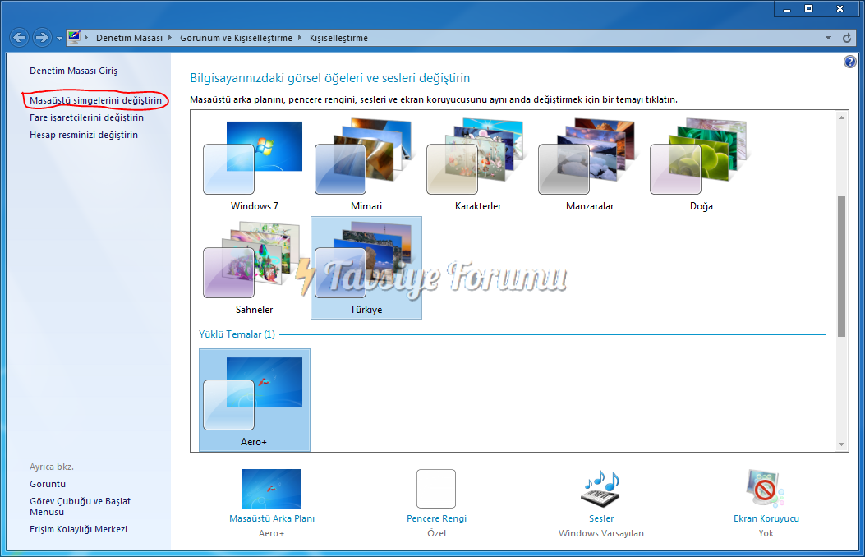The width and height of the screenshot is (865, 557).
Task: Open Görev Çubuğu ve Başlat Menüsü link
Action: 80,506
